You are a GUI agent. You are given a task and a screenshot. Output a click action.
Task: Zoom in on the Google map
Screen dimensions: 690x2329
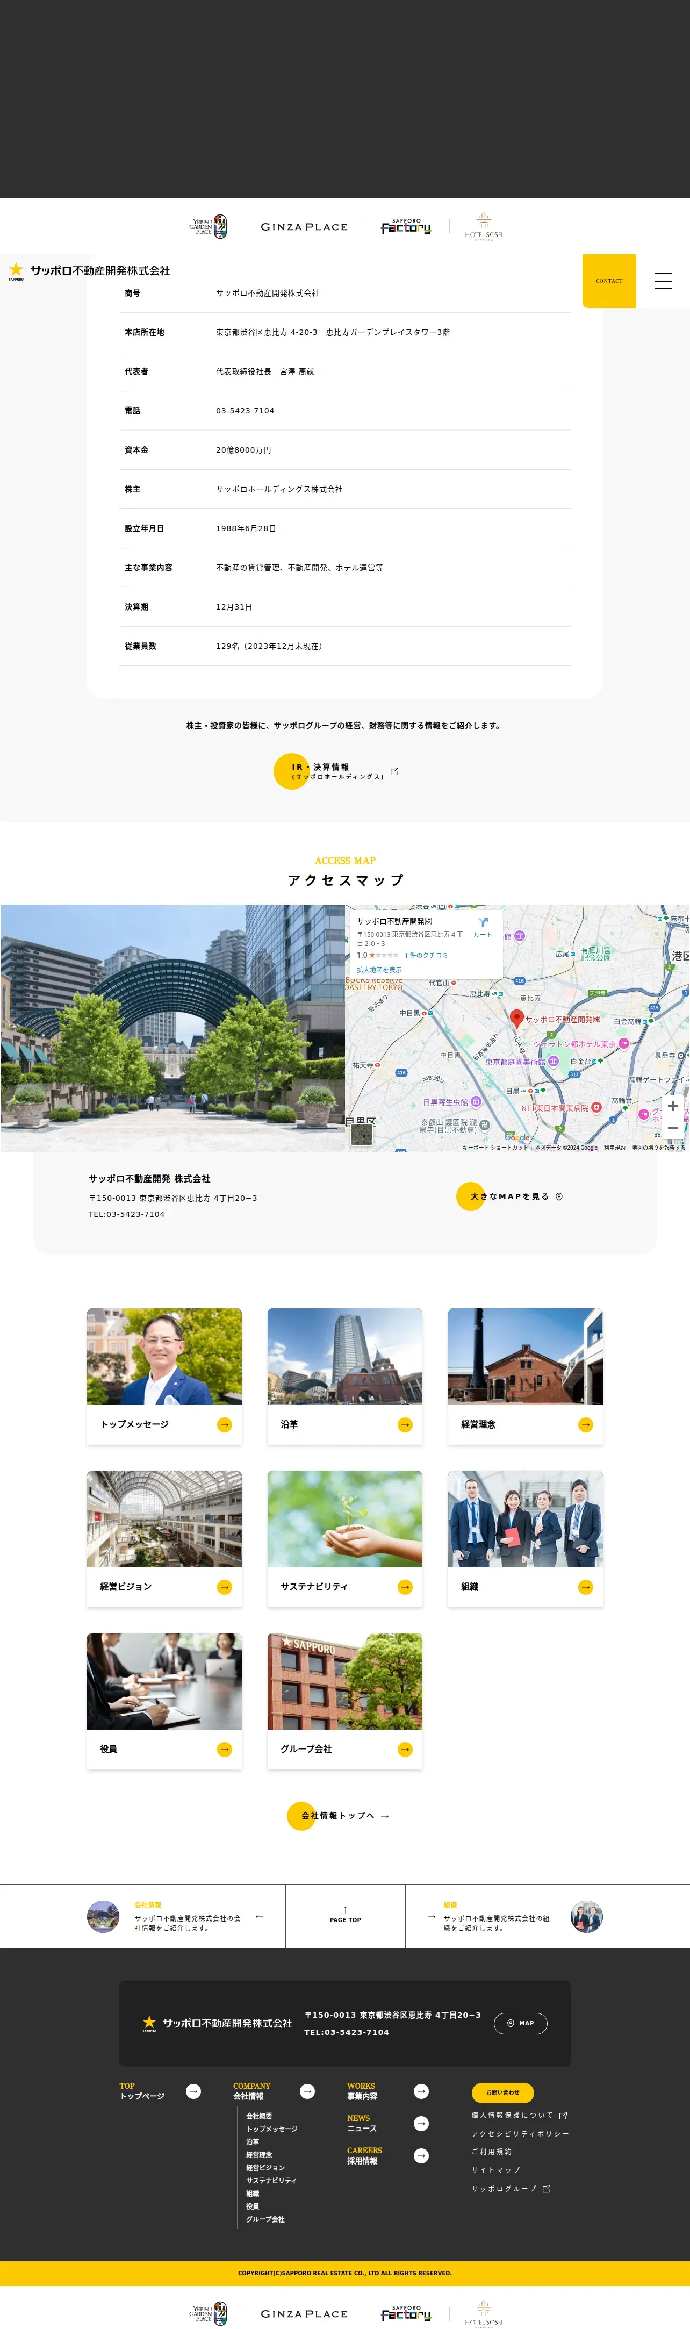tap(672, 1106)
